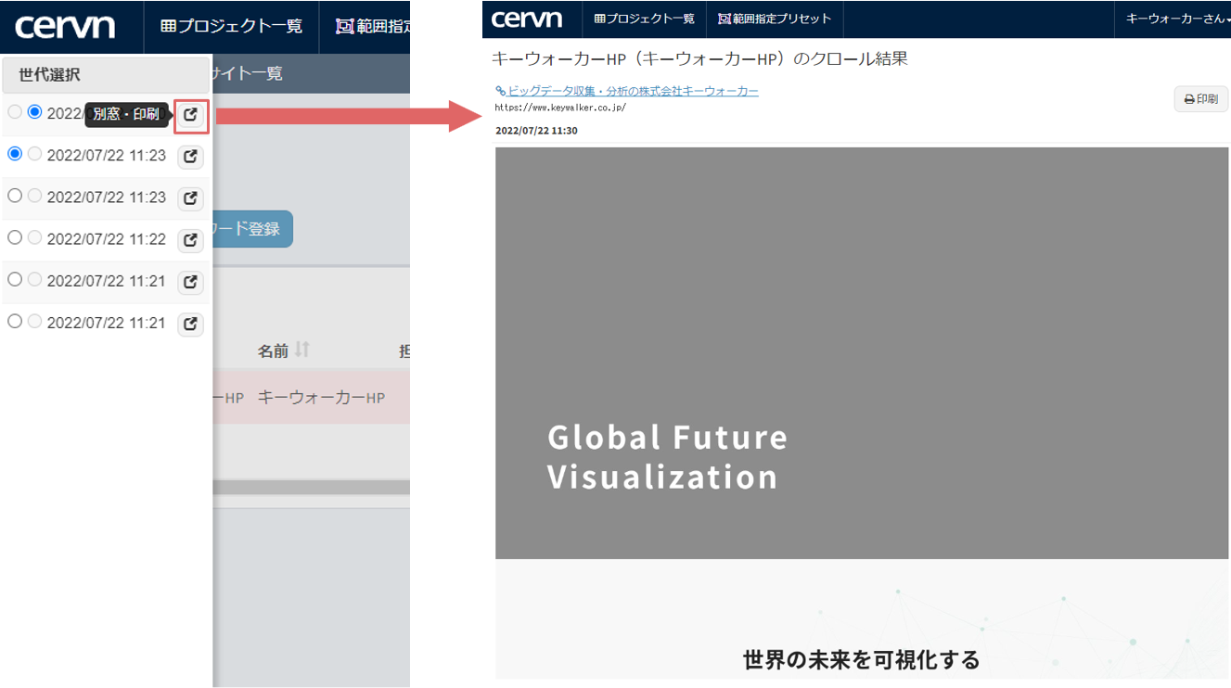
Task: Click the 世界の未来を可視化する heading
Action: (x=862, y=660)
